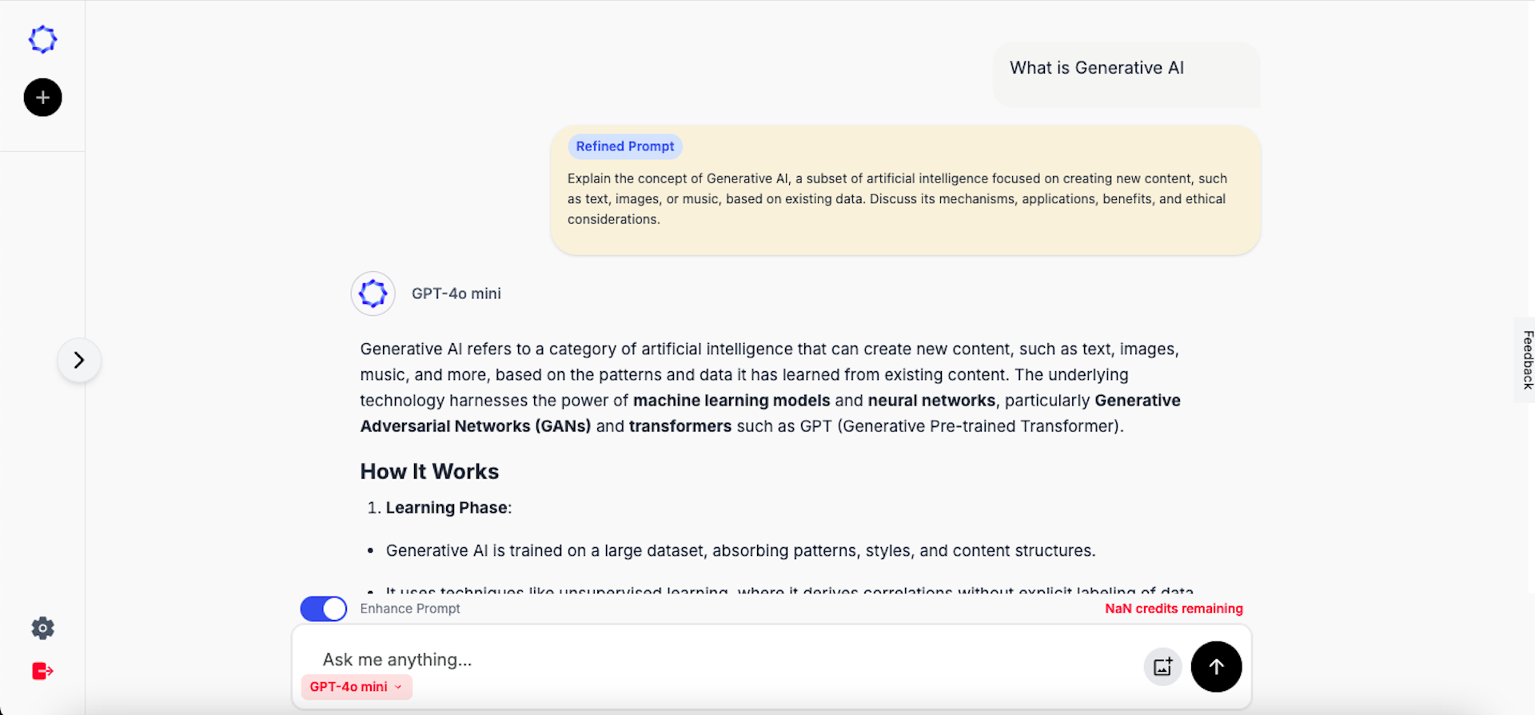1535x715 pixels.
Task: Click the NaN credits remaining text
Action: (x=1174, y=609)
